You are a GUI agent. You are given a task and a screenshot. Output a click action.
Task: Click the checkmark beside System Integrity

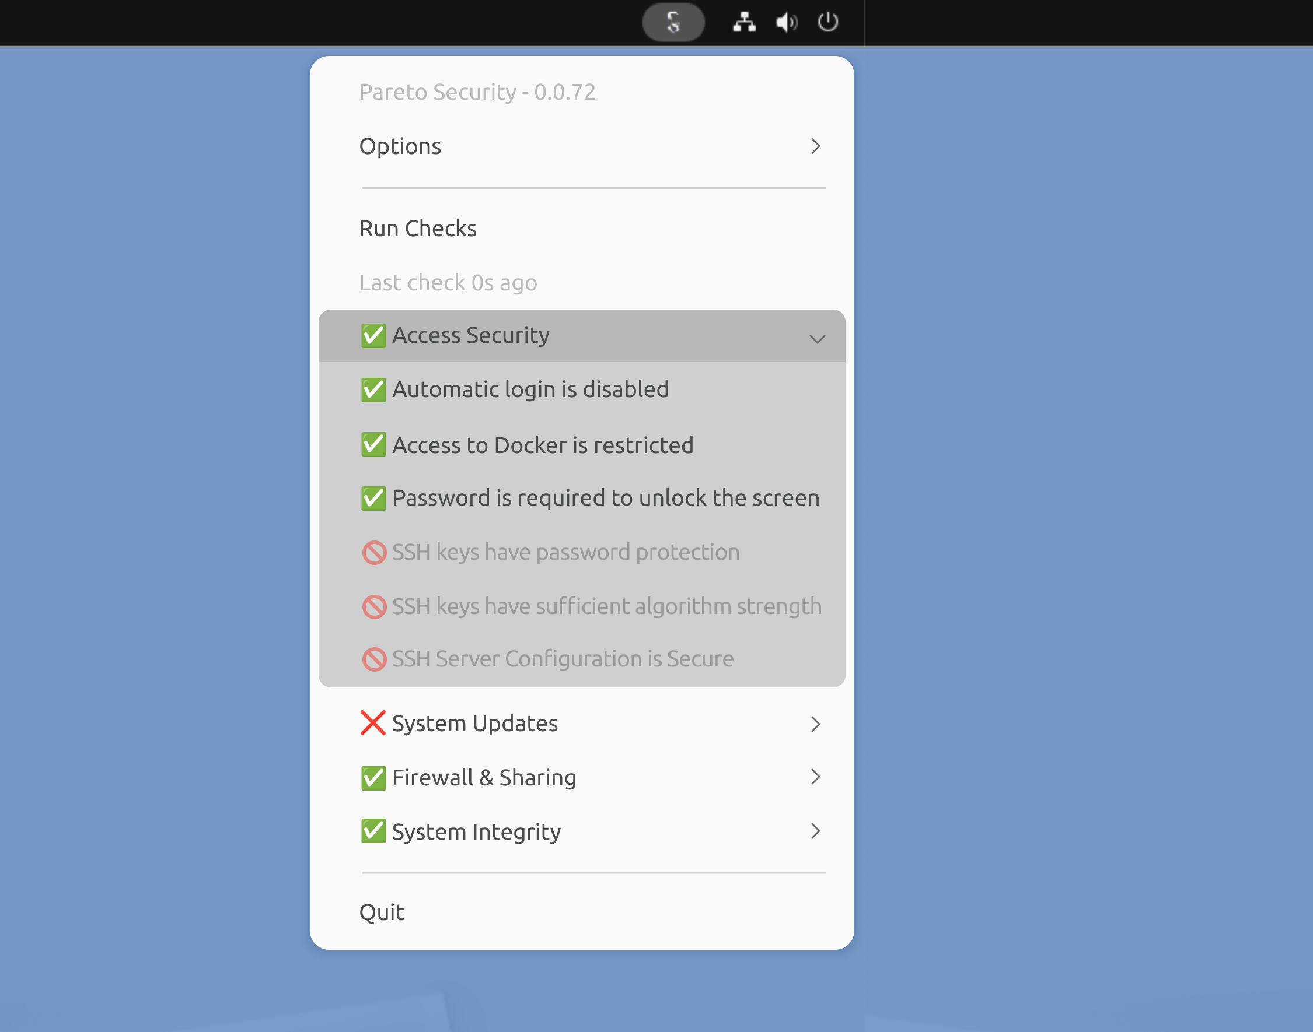373,831
